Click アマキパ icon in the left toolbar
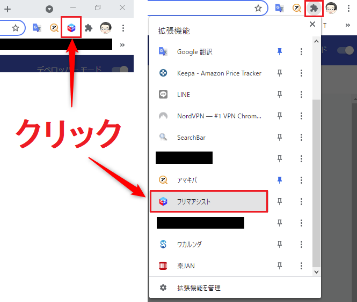This screenshot has width=357, height=302. coord(54,28)
